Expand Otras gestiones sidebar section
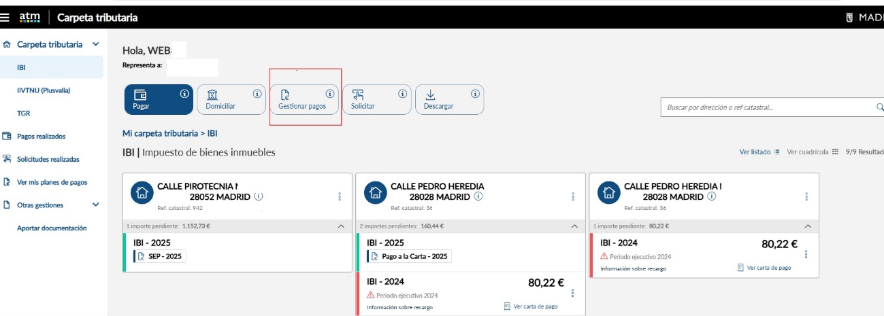 95,205
